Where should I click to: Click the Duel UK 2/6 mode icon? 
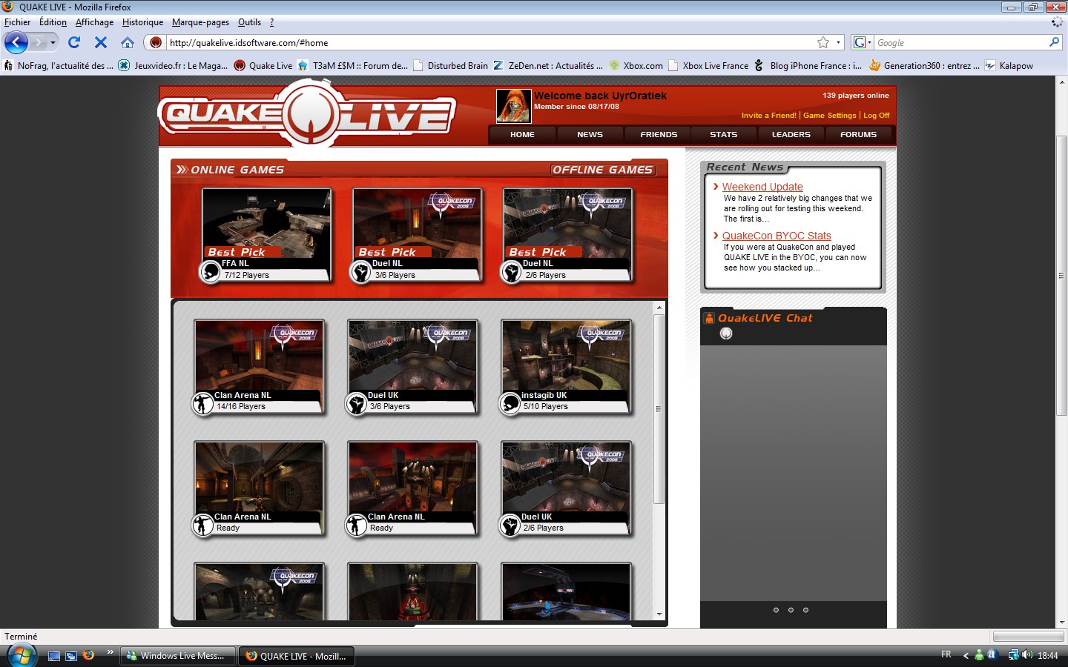click(510, 525)
